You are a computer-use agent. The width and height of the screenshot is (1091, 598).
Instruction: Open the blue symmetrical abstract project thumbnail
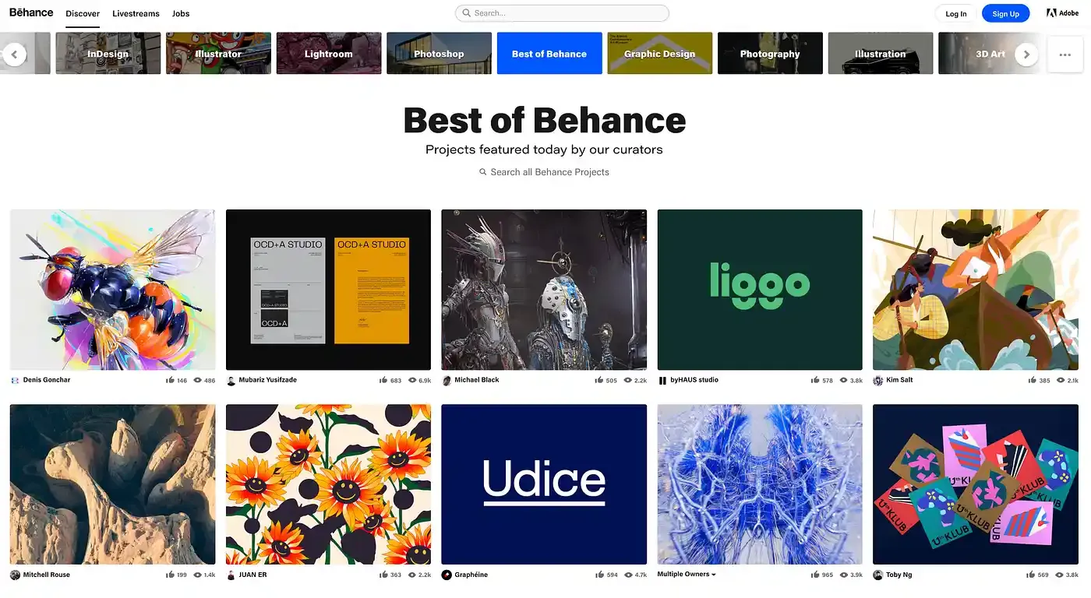(x=760, y=484)
